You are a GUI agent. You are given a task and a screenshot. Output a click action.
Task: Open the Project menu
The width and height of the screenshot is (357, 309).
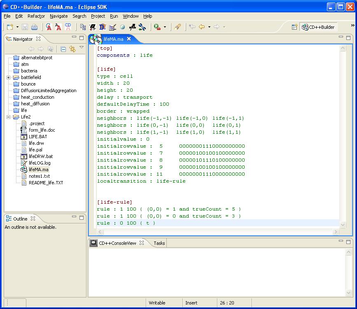[98, 16]
